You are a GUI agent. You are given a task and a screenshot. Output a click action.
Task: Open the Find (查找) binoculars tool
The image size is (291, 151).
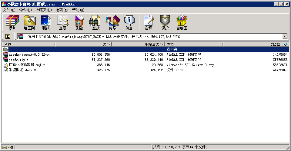coord(96,22)
